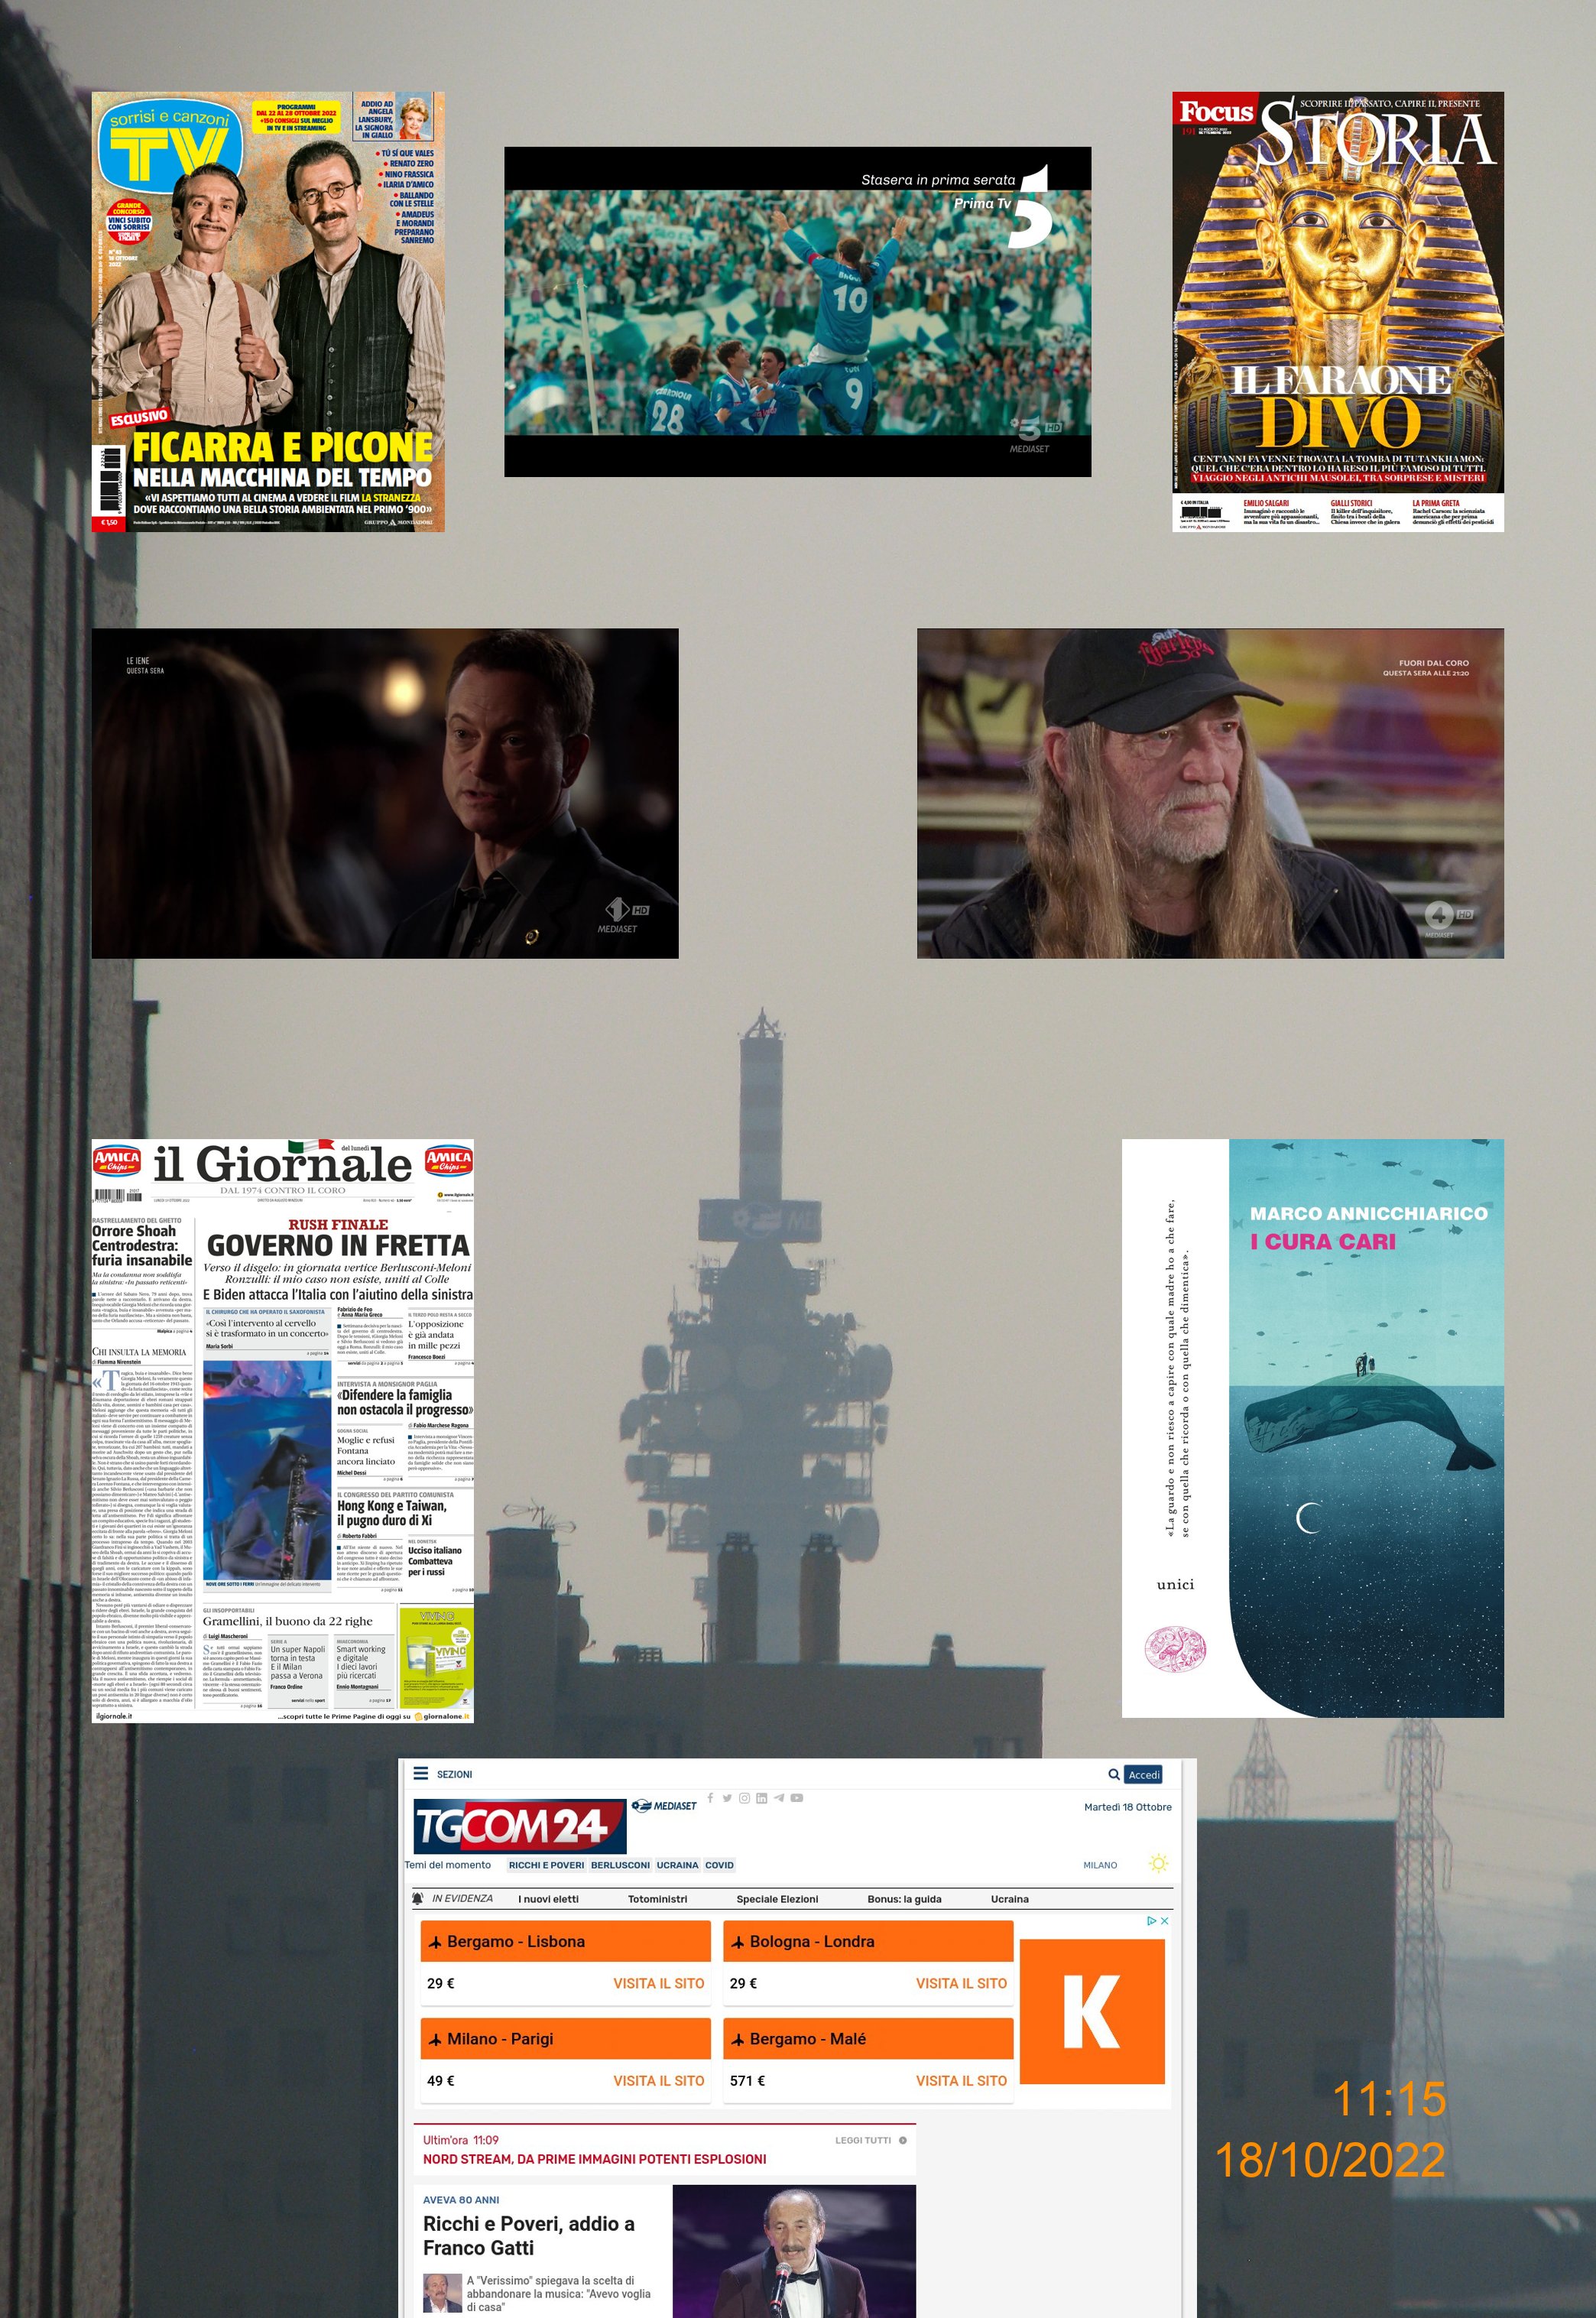Open TGCOM24 Facebook icon
The image size is (1596, 2318).
tap(710, 1798)
